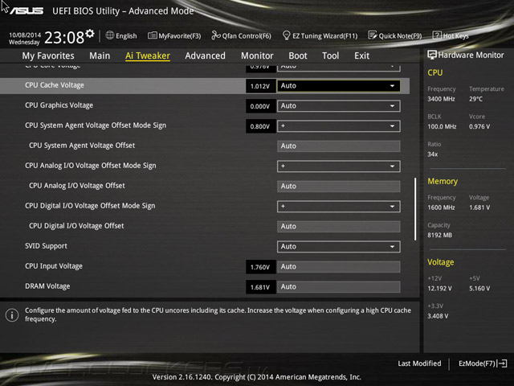Image resolution: width=514 pixels, height=386 pixels.
Task: Select English language button
Action: pyautogui.click(x=121, y=35)
